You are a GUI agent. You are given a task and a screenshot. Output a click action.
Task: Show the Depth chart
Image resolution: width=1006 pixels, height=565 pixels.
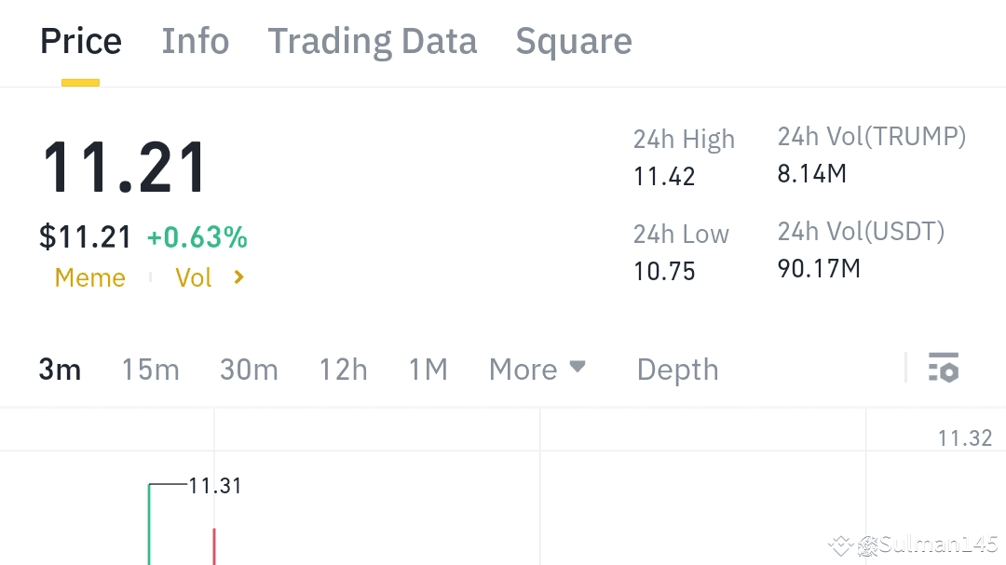[x=677, y=370]
